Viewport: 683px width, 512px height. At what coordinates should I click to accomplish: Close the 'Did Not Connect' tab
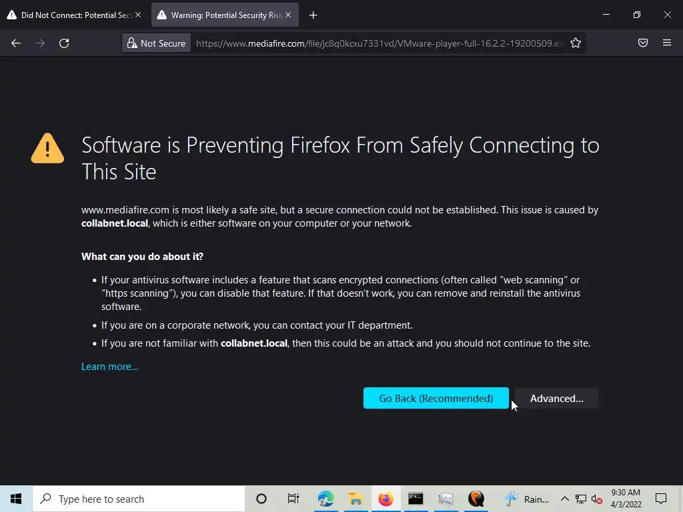(x=138, y=15)
